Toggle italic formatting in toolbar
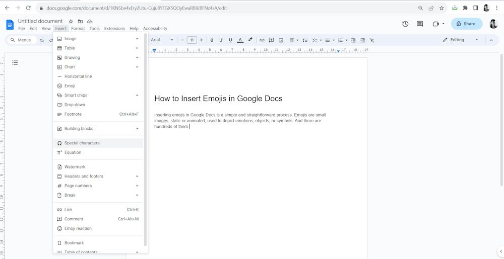Image resolution: width=504 pixels, height=259 pixels. pyautogui.click(x=221, y=40)
